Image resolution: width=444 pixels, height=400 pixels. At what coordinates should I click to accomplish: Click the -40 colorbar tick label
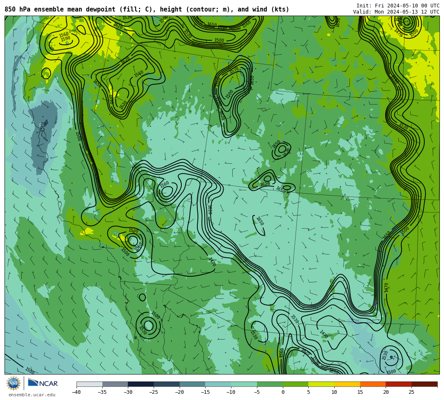(76, 392)
